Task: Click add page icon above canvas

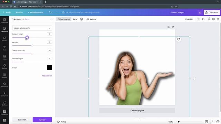Action: 173,27
